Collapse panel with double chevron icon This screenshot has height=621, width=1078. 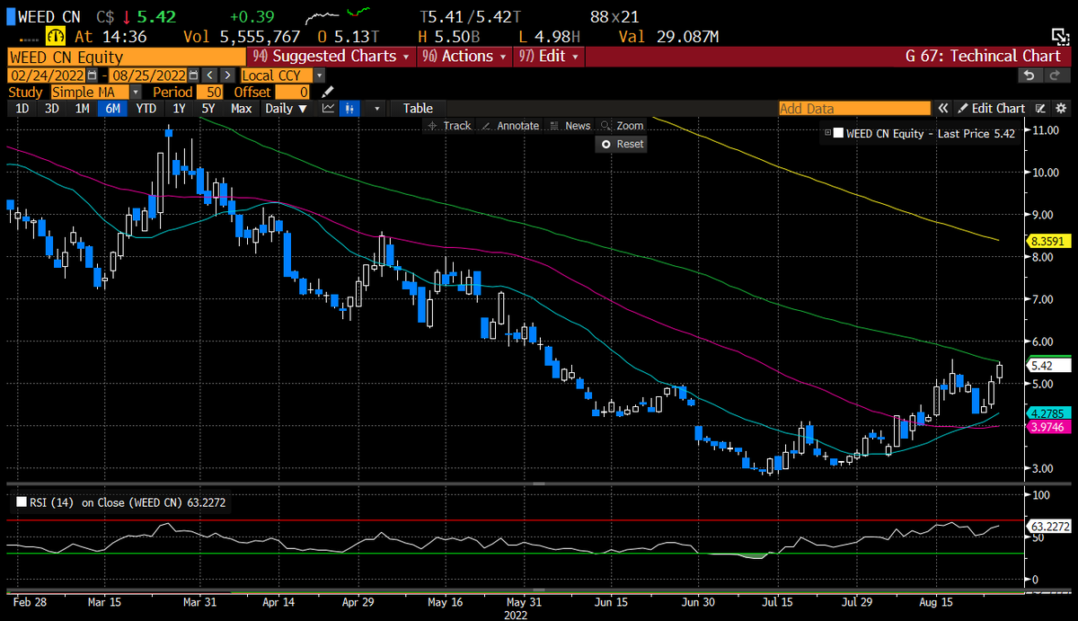coord(943,108)
